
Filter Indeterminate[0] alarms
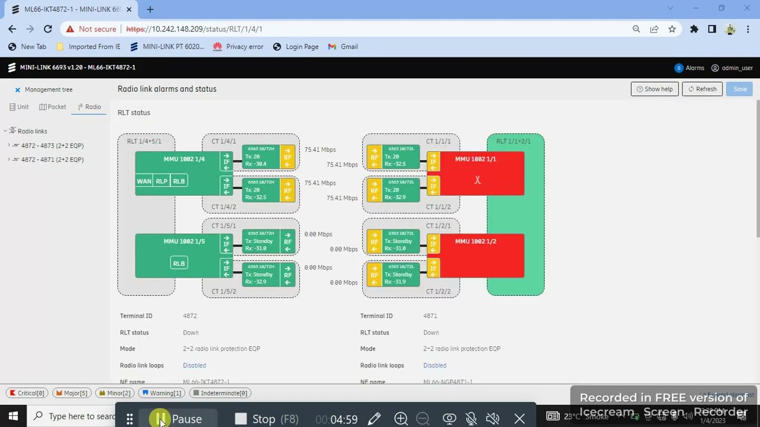click(x=220, y=393)
